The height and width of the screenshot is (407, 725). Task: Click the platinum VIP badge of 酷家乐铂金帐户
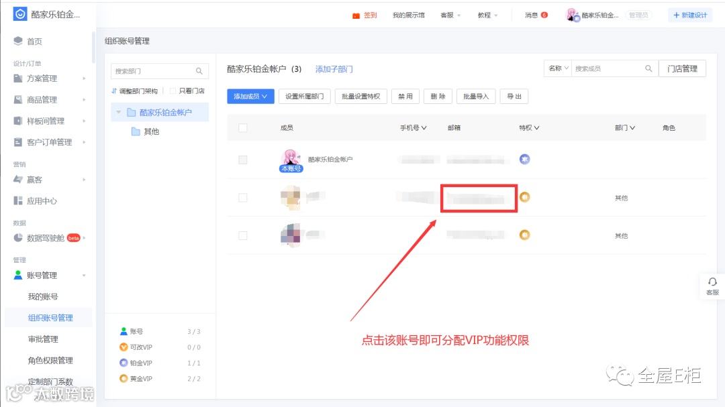[x=524, y=159]
